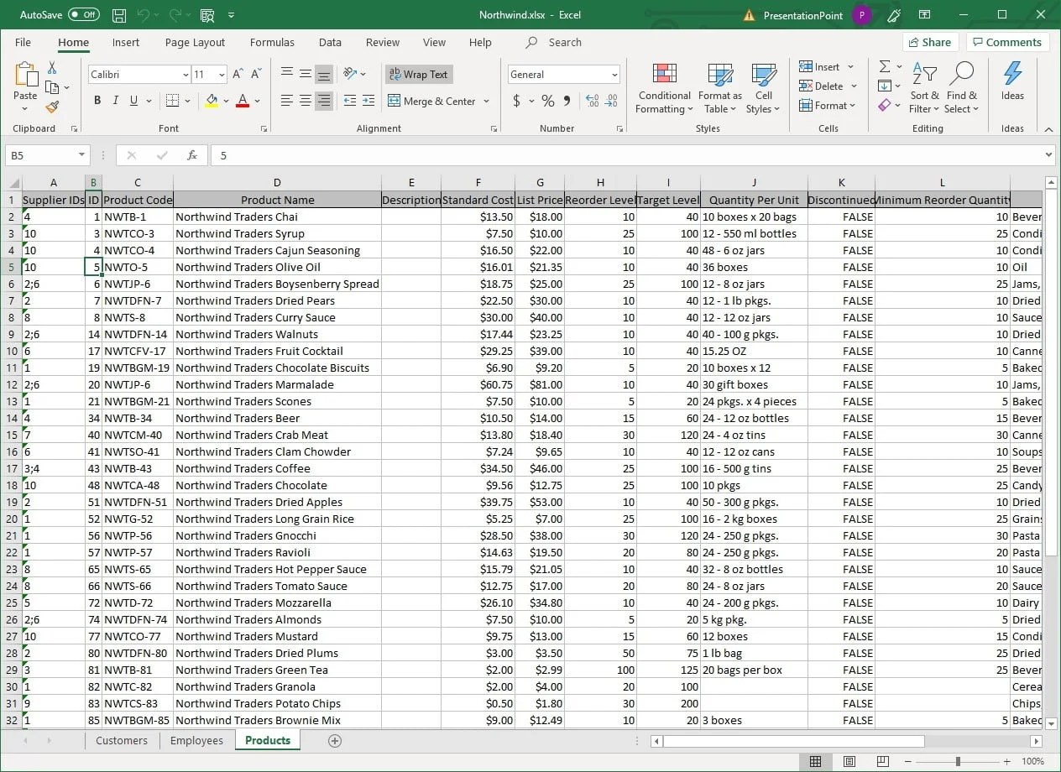Viewport: 1061px width, 772px height.
Task: Toggle Italic formatting
Action: tap(116, 101)
